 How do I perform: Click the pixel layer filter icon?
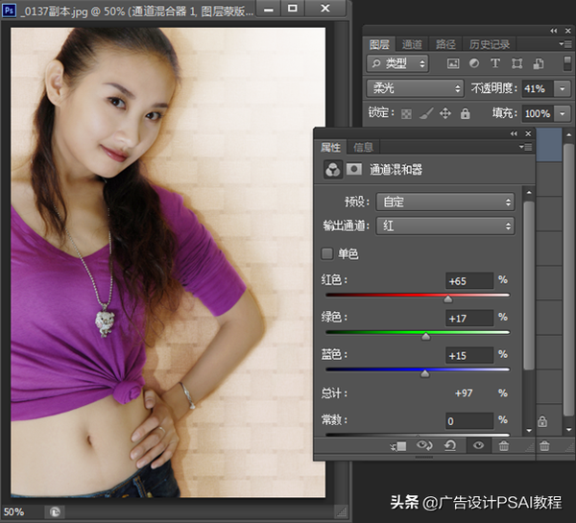point(454,63)
